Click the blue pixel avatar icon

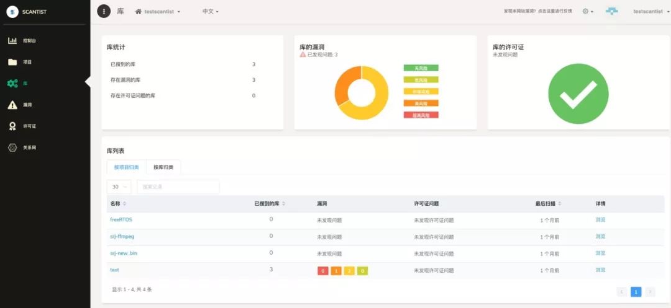click(612, 11)
